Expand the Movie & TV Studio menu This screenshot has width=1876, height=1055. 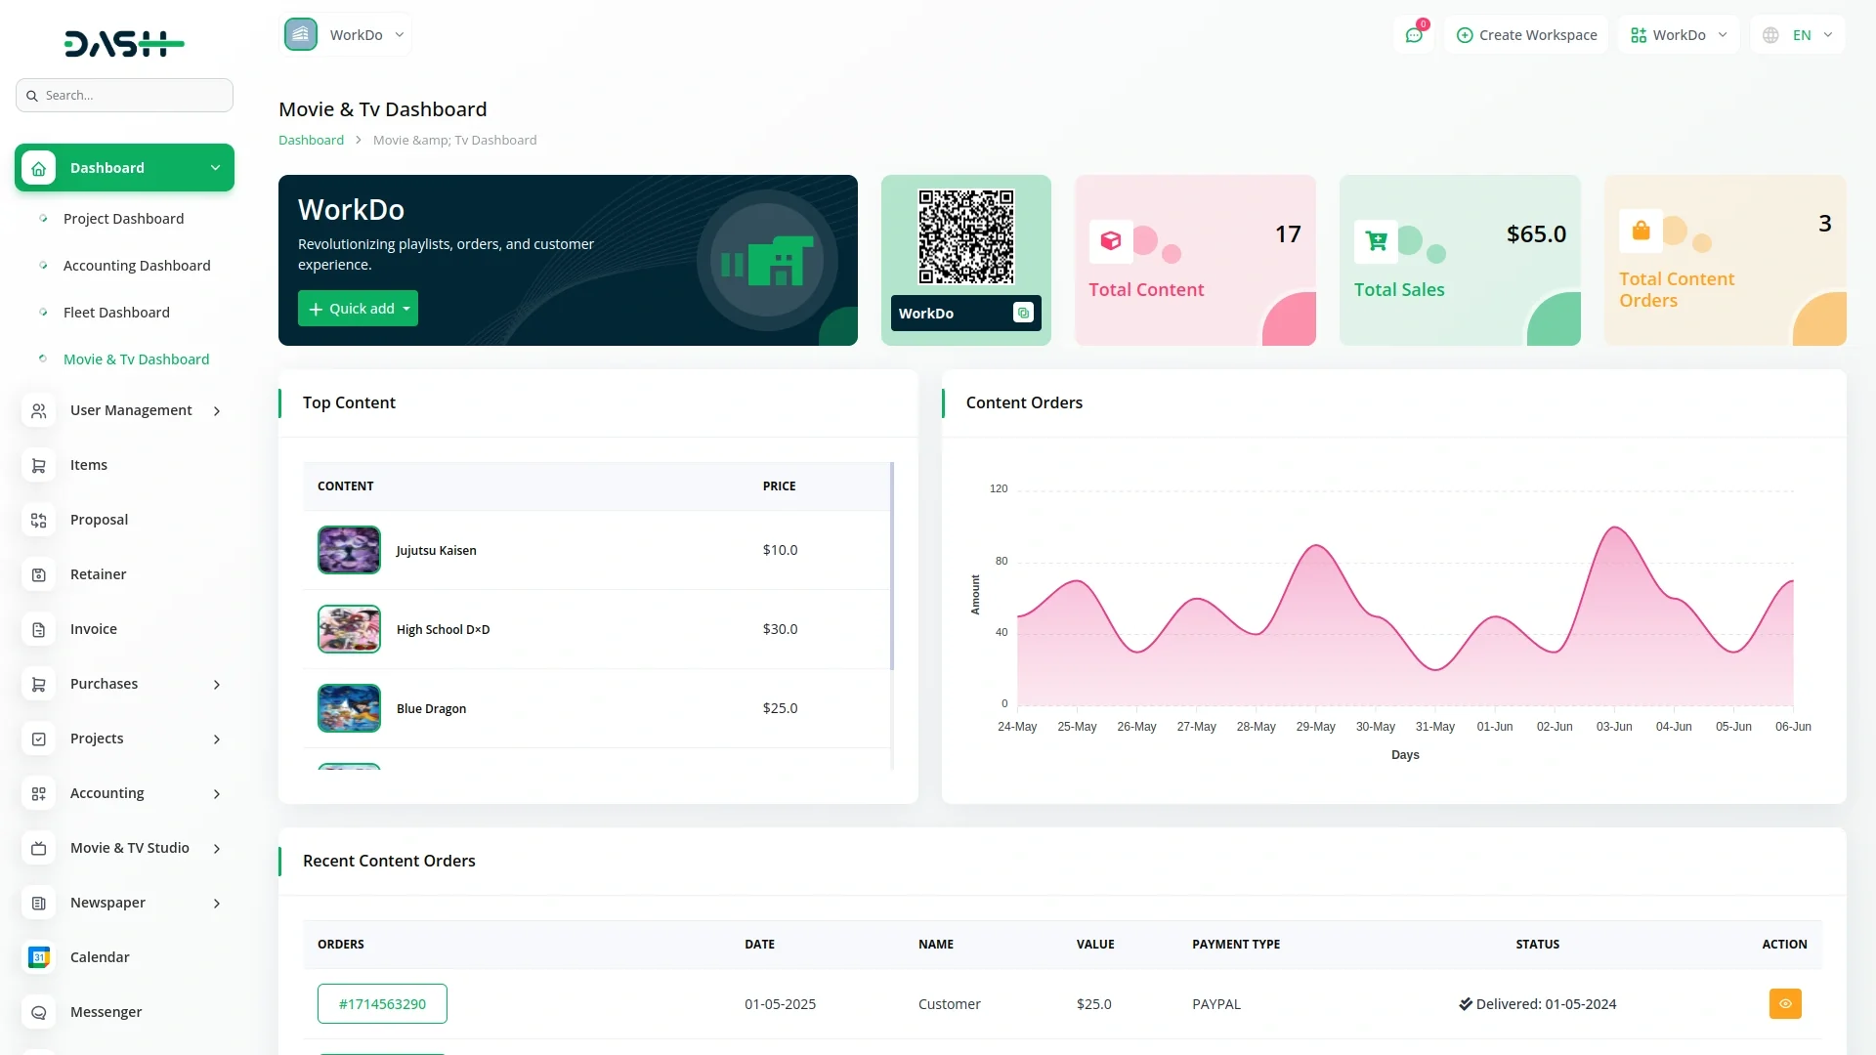pos(129,848)
